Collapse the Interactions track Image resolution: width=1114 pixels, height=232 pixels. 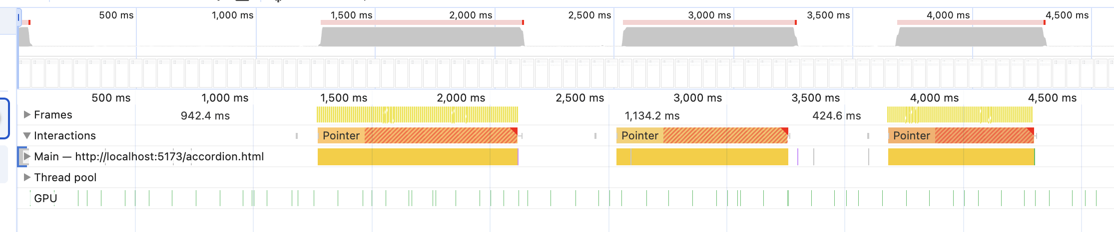[x=27, y=136]
